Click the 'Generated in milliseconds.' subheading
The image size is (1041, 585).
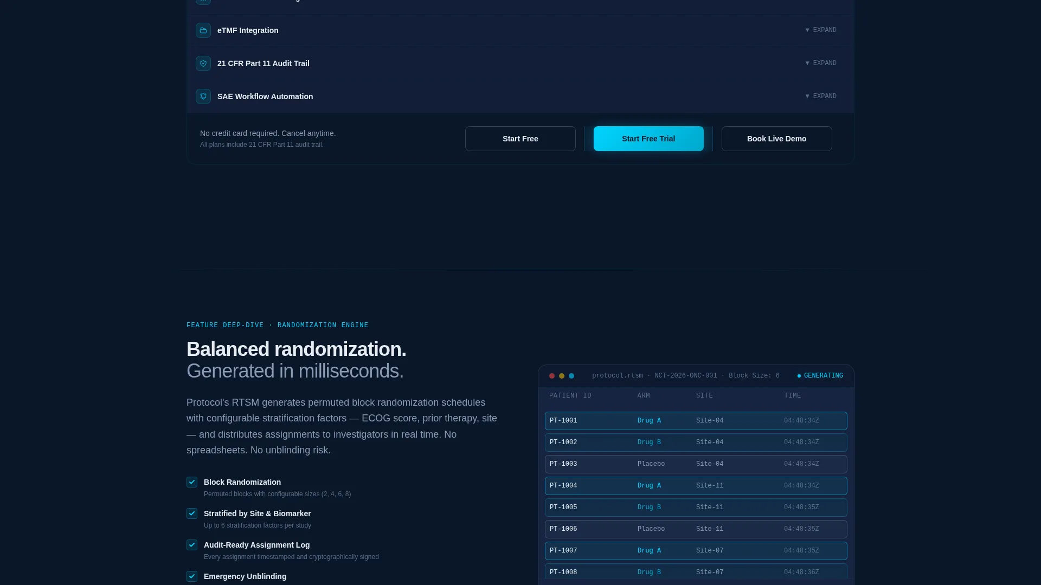[295, 371]
